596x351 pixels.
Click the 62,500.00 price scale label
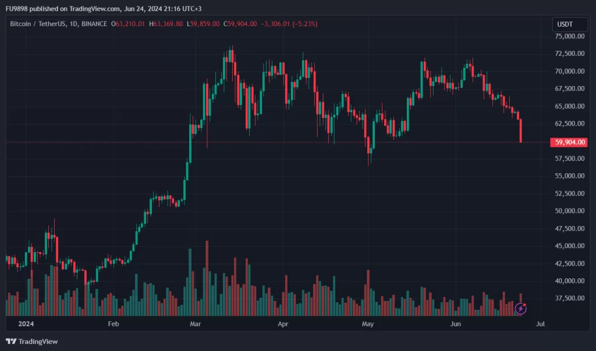pyautogui.click(x=570, y=124)
